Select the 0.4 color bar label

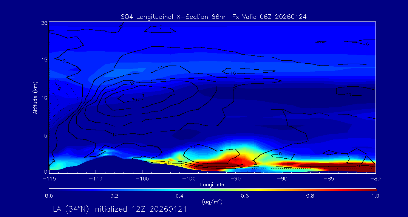179,196
